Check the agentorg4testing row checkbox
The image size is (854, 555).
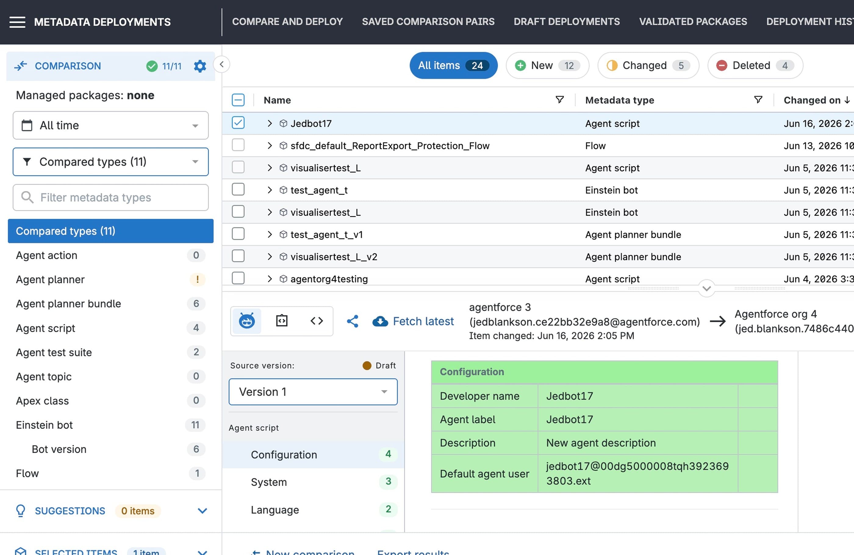pyautogui.click(x=238, y=278)
